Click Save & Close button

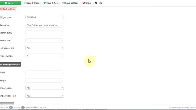point(31,3)
